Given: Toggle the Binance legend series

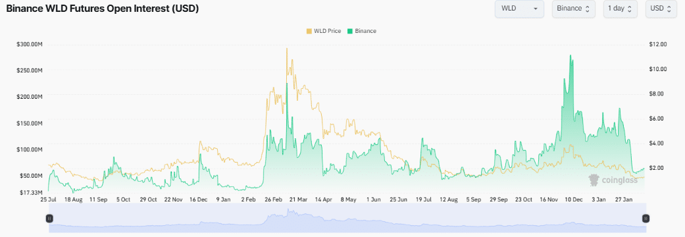Looking at the screenshot, I should 362,31.
